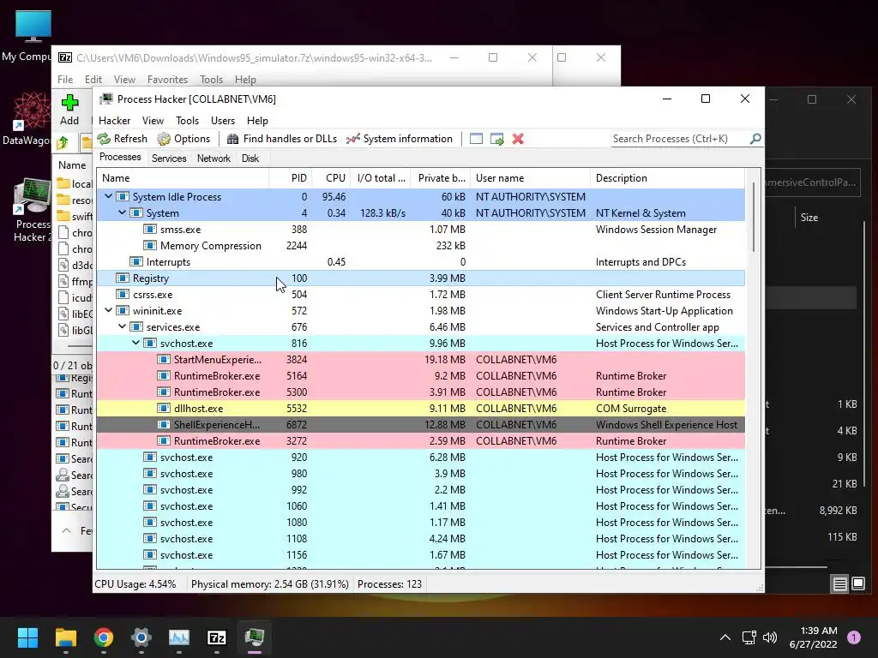Click Find handles or DLLs
The height and width of the screenshot is (658, 878).
pyautogui.click(x=281, y=139)
